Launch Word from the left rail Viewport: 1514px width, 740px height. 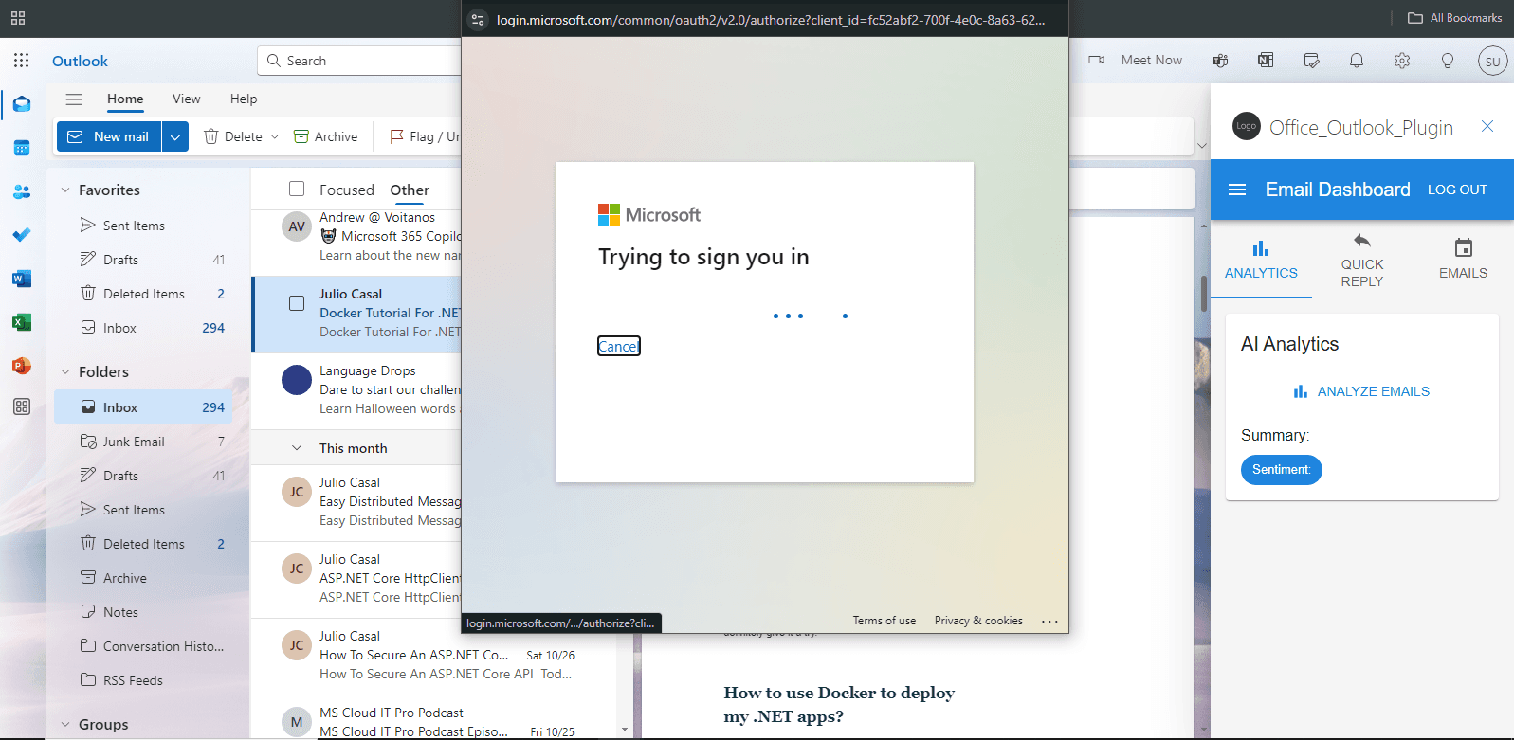click(x=22, y=279)
